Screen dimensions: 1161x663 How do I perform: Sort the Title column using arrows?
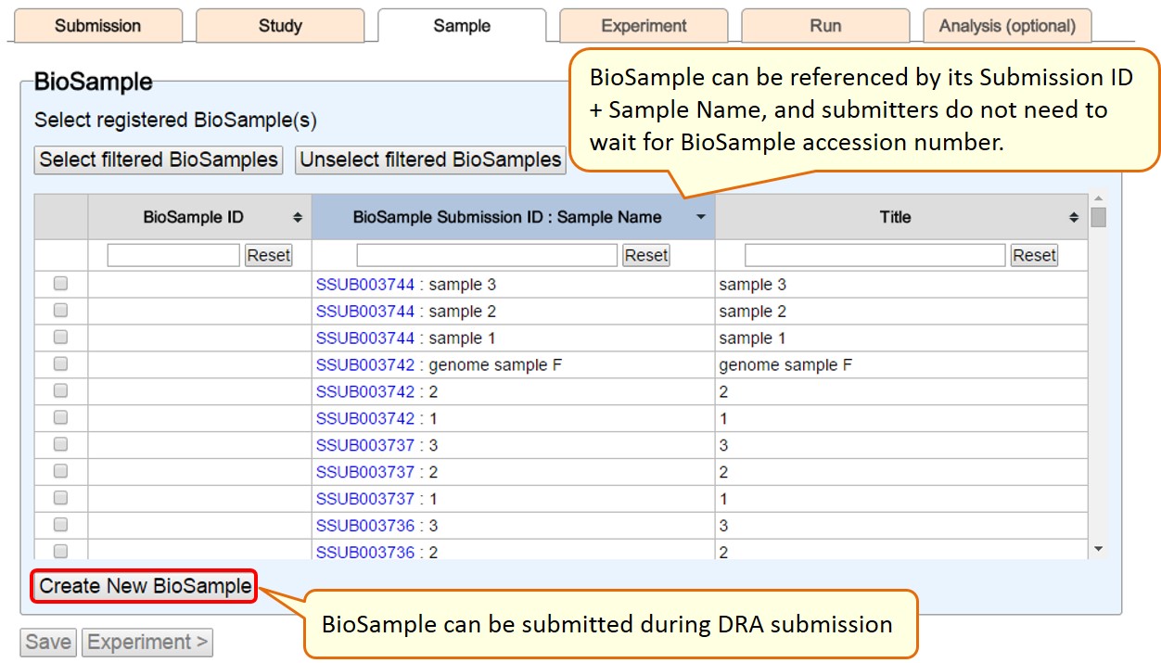(1074, 217)
